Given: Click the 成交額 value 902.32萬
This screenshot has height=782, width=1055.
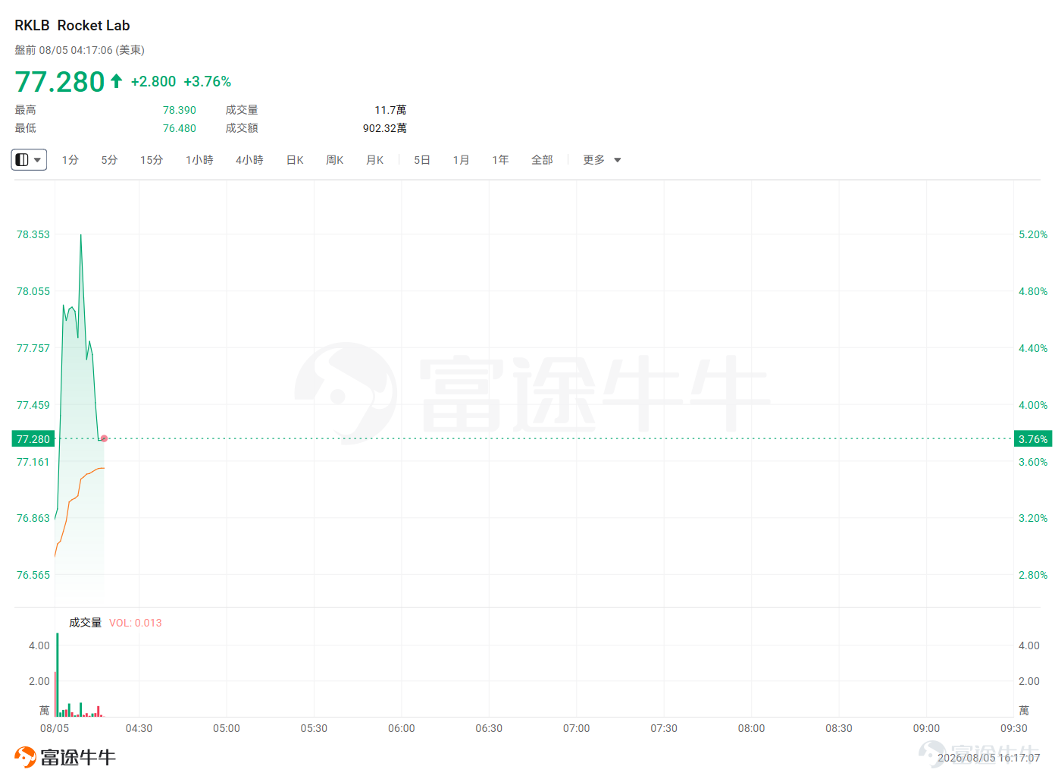Looking at the screenshot, I should coord(385,128).
